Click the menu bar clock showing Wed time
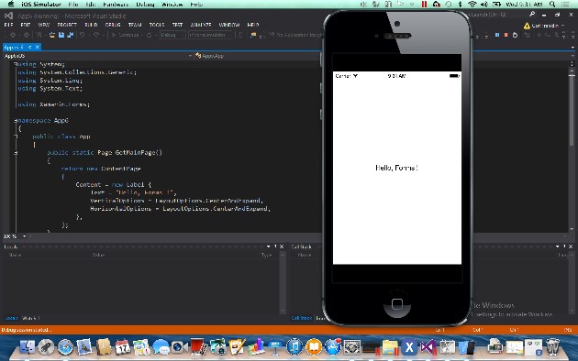This screenshot has height=361, width=578. click(524, 4)
